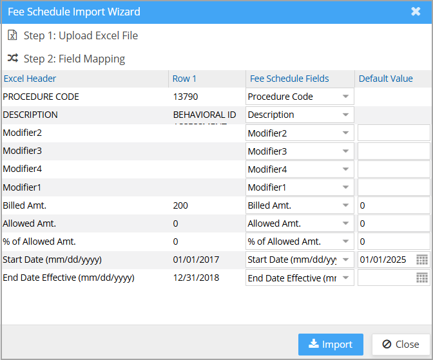Close the wizard using the X icon
This screenshot has width=433, height=360.
[416, 12]
